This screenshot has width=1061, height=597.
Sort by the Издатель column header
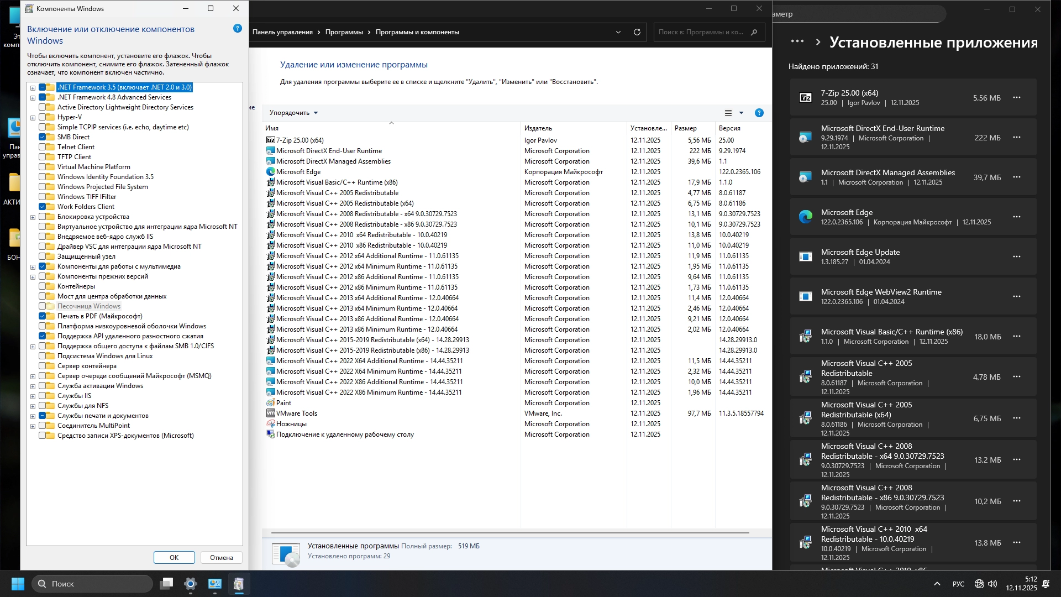(x=538, y=128)
